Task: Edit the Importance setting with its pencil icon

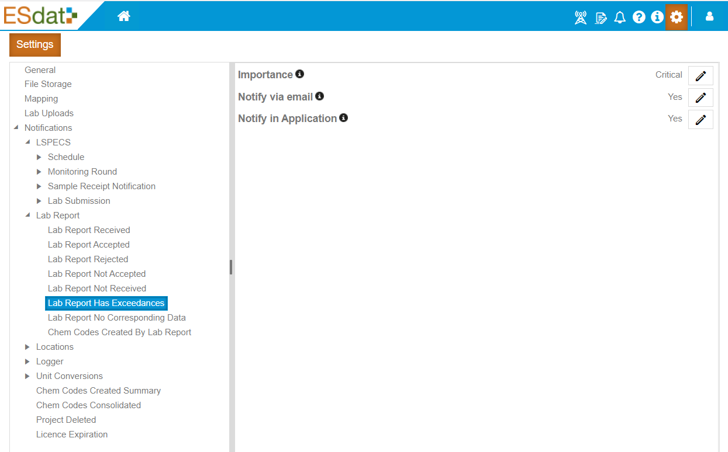Action: click(700, 75)
